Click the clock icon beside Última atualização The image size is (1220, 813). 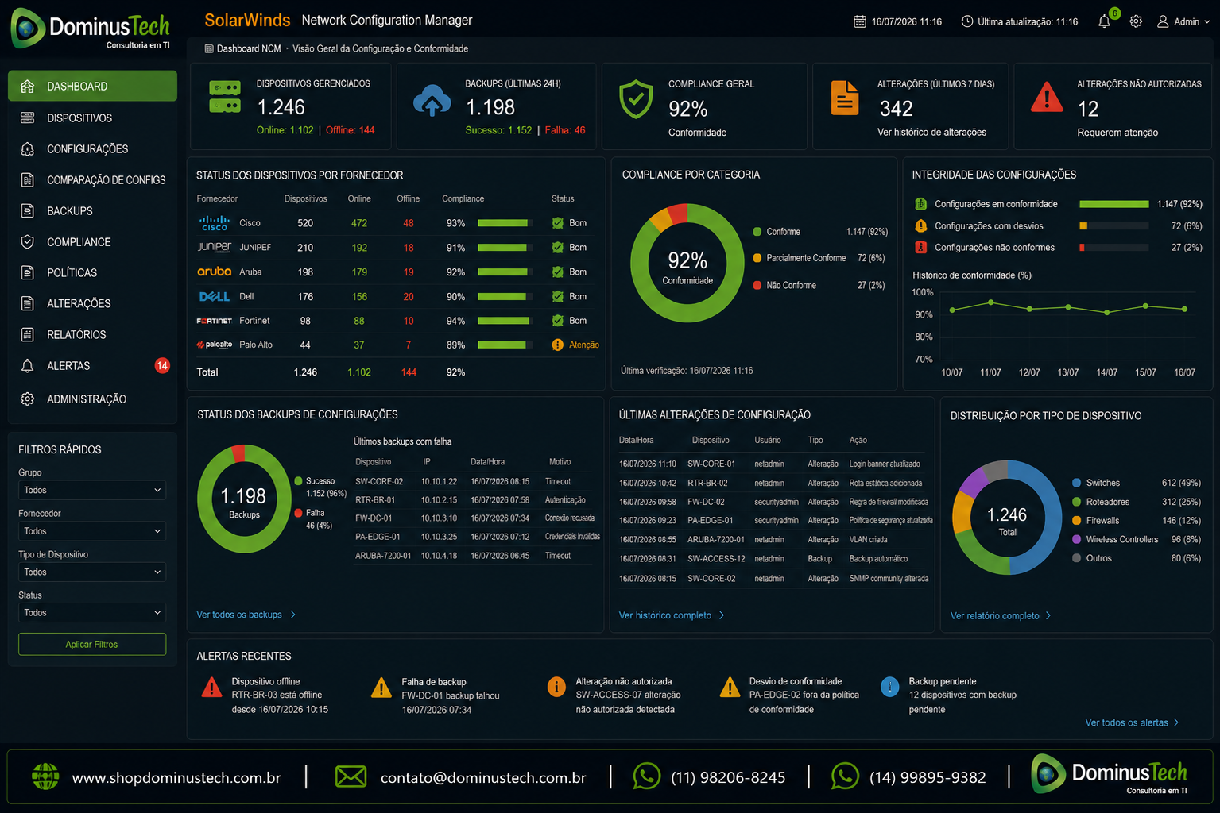(x=966, y=21)
